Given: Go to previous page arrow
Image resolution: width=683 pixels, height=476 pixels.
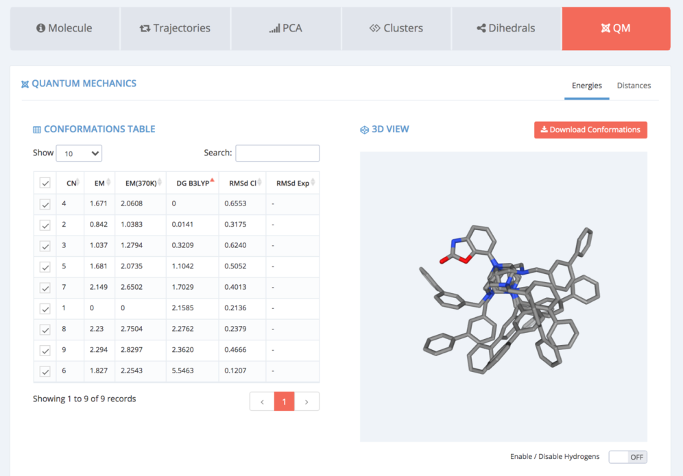Looking at the screenshot, I should coord(262,402).
